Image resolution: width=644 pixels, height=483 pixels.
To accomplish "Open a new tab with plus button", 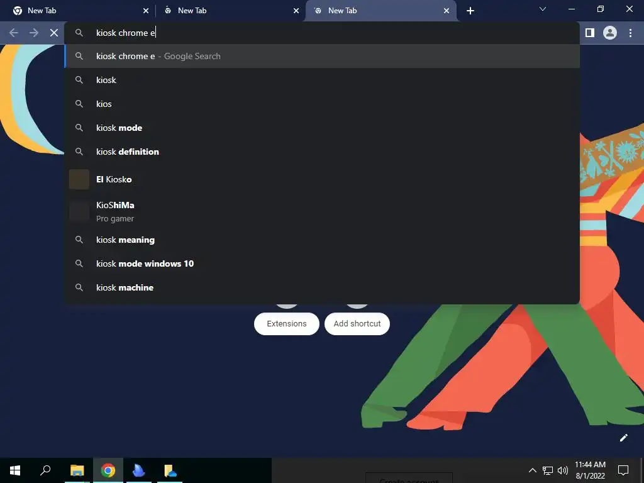I will 470,11.
